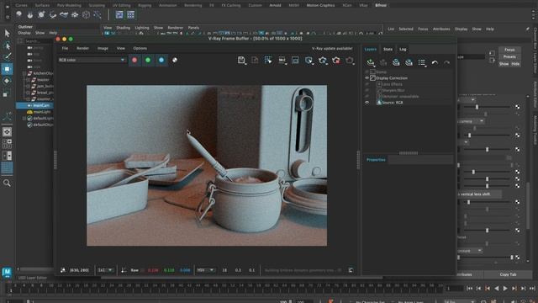The height and width of the screenshot is (303, 538).
Task: Click the Outliner search field
Action: [37, 41]
